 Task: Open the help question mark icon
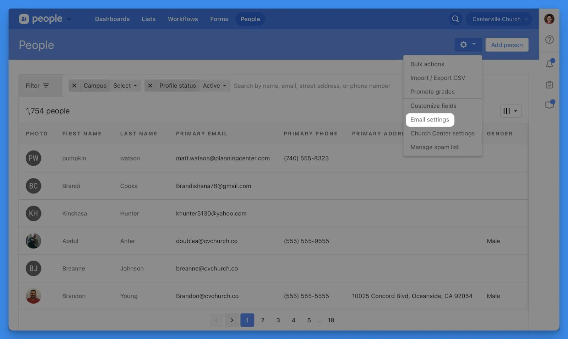[549, 40]
